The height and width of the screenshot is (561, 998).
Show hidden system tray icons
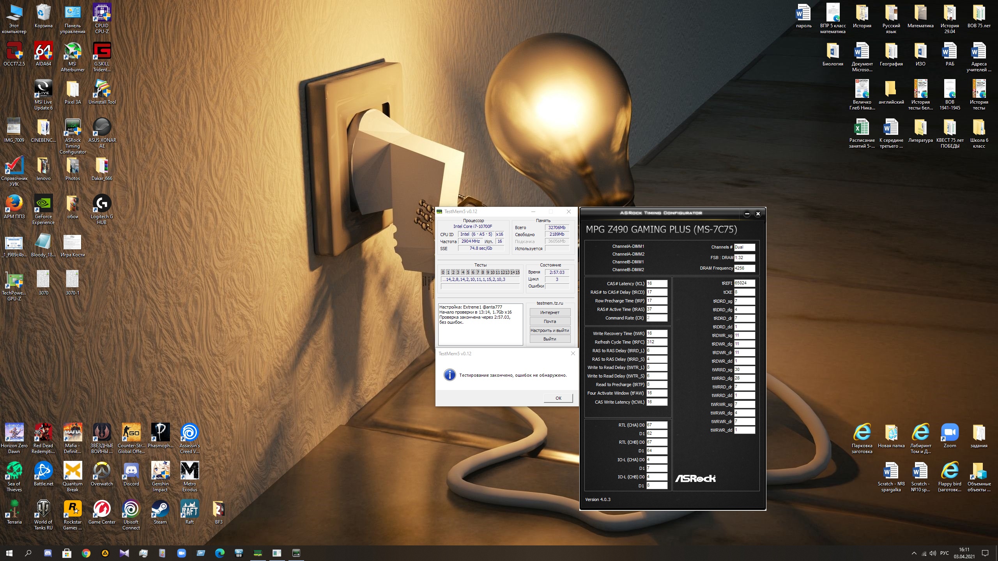[914, 553]
